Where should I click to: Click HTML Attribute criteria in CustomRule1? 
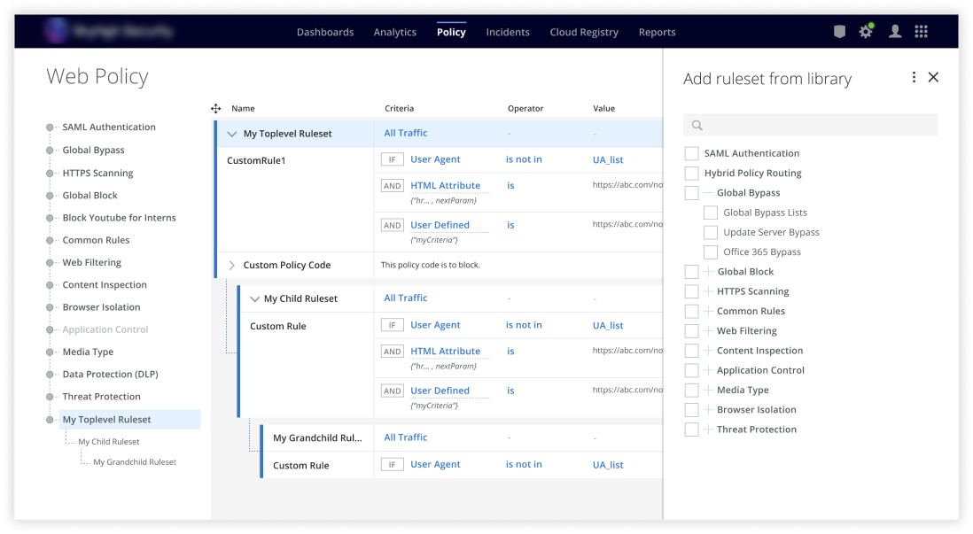coord(445,186)
